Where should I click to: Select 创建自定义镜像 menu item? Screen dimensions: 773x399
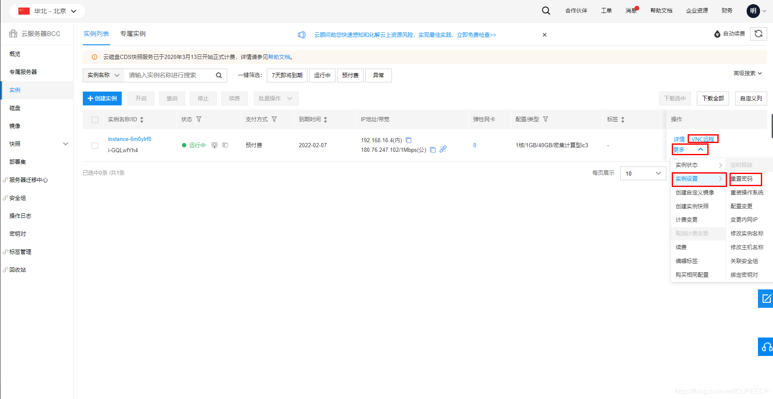point(695,192)
